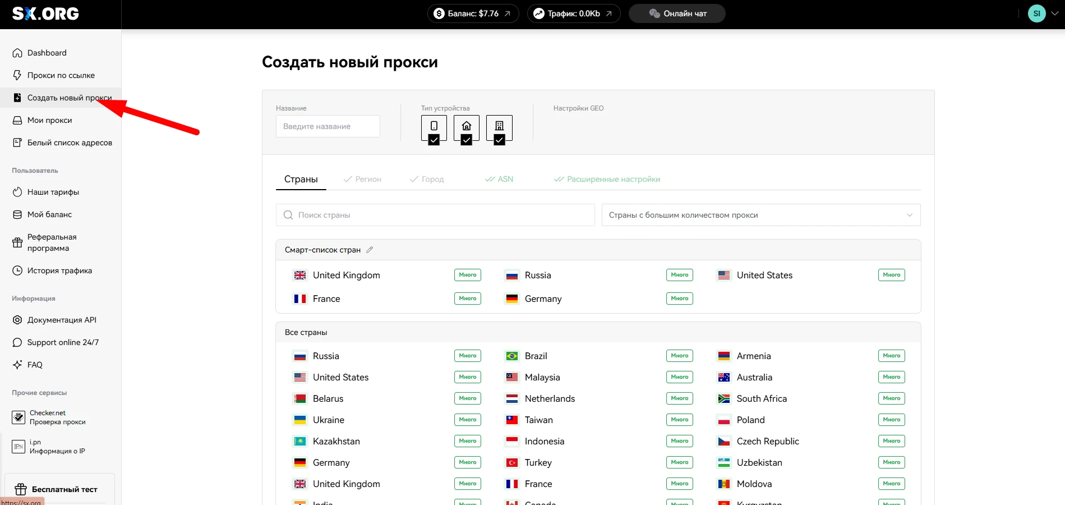
Task: Select the Страны tab
Action: [x=301, y=179]
